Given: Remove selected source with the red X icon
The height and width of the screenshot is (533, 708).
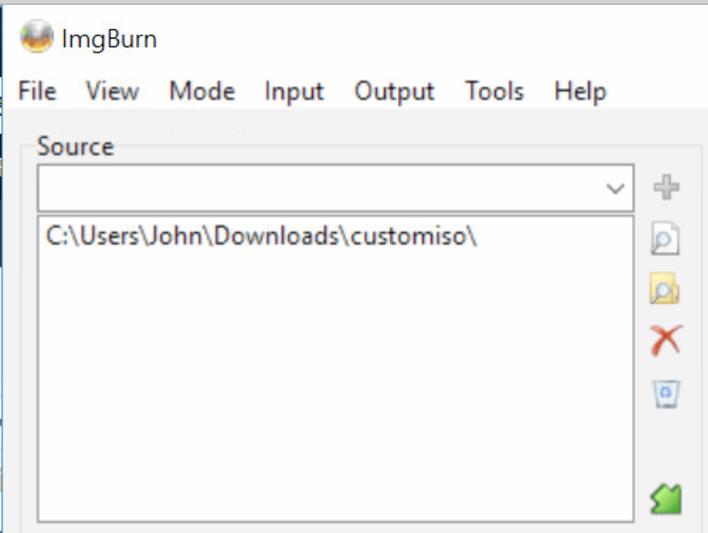Looking at the screenshot, I should [666, 341].
